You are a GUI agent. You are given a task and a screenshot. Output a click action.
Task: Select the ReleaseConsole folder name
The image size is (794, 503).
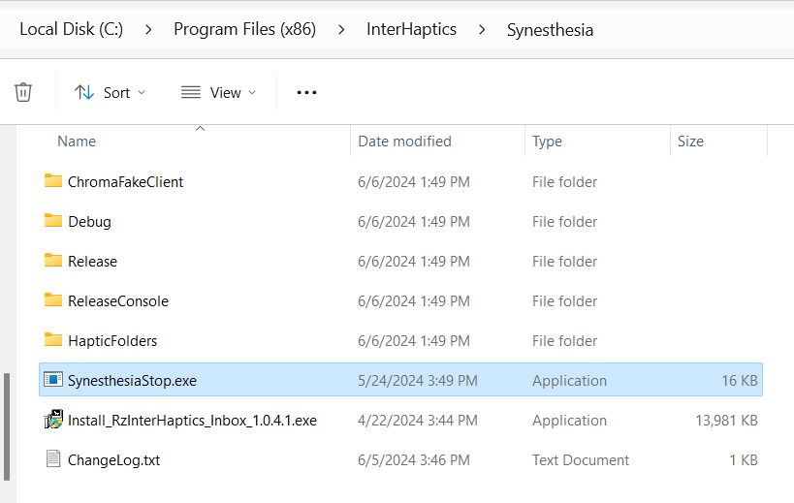point(118,301)
